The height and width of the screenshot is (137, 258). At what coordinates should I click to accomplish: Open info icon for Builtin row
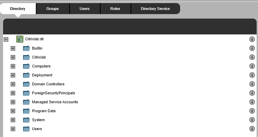(x=252, y=48)
